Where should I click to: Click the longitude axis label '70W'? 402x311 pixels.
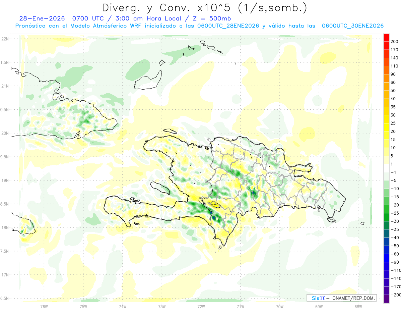pos(279,306)
